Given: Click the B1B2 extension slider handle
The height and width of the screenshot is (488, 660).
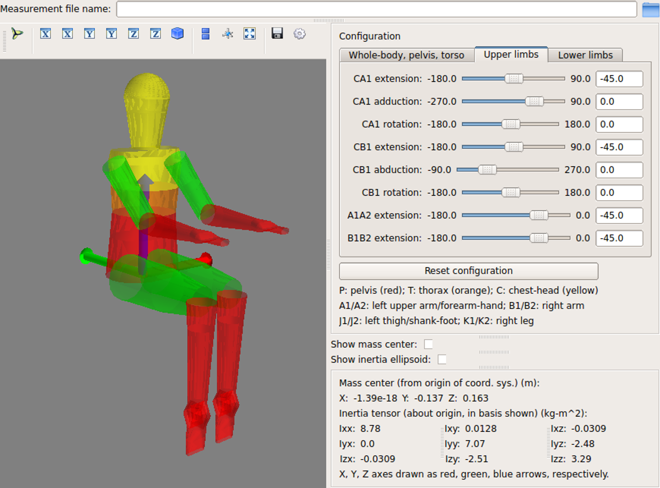Looking at the screenshot, I should [539, 238].
